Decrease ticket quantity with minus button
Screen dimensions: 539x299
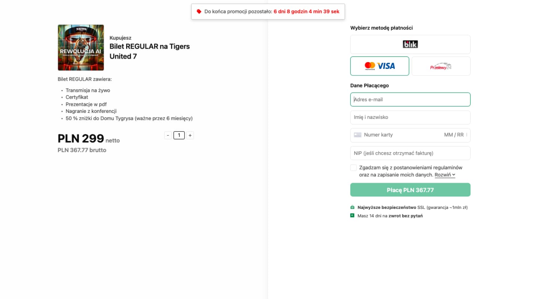(168, 135)
